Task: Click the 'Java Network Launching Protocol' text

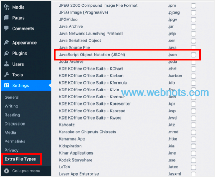Action: coord(91,34)
